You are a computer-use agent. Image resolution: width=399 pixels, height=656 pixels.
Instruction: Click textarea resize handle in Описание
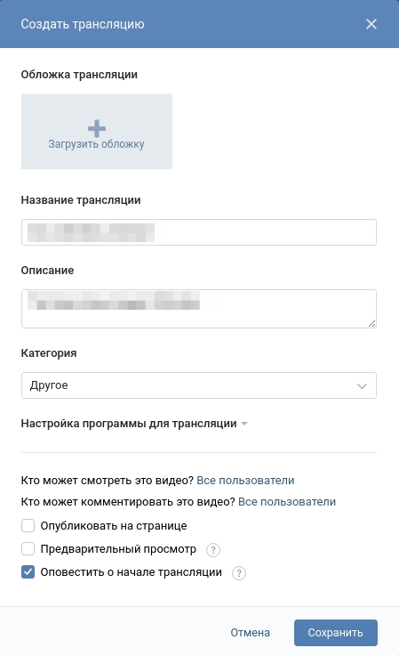pyautogui.click(x=371, y=323)
